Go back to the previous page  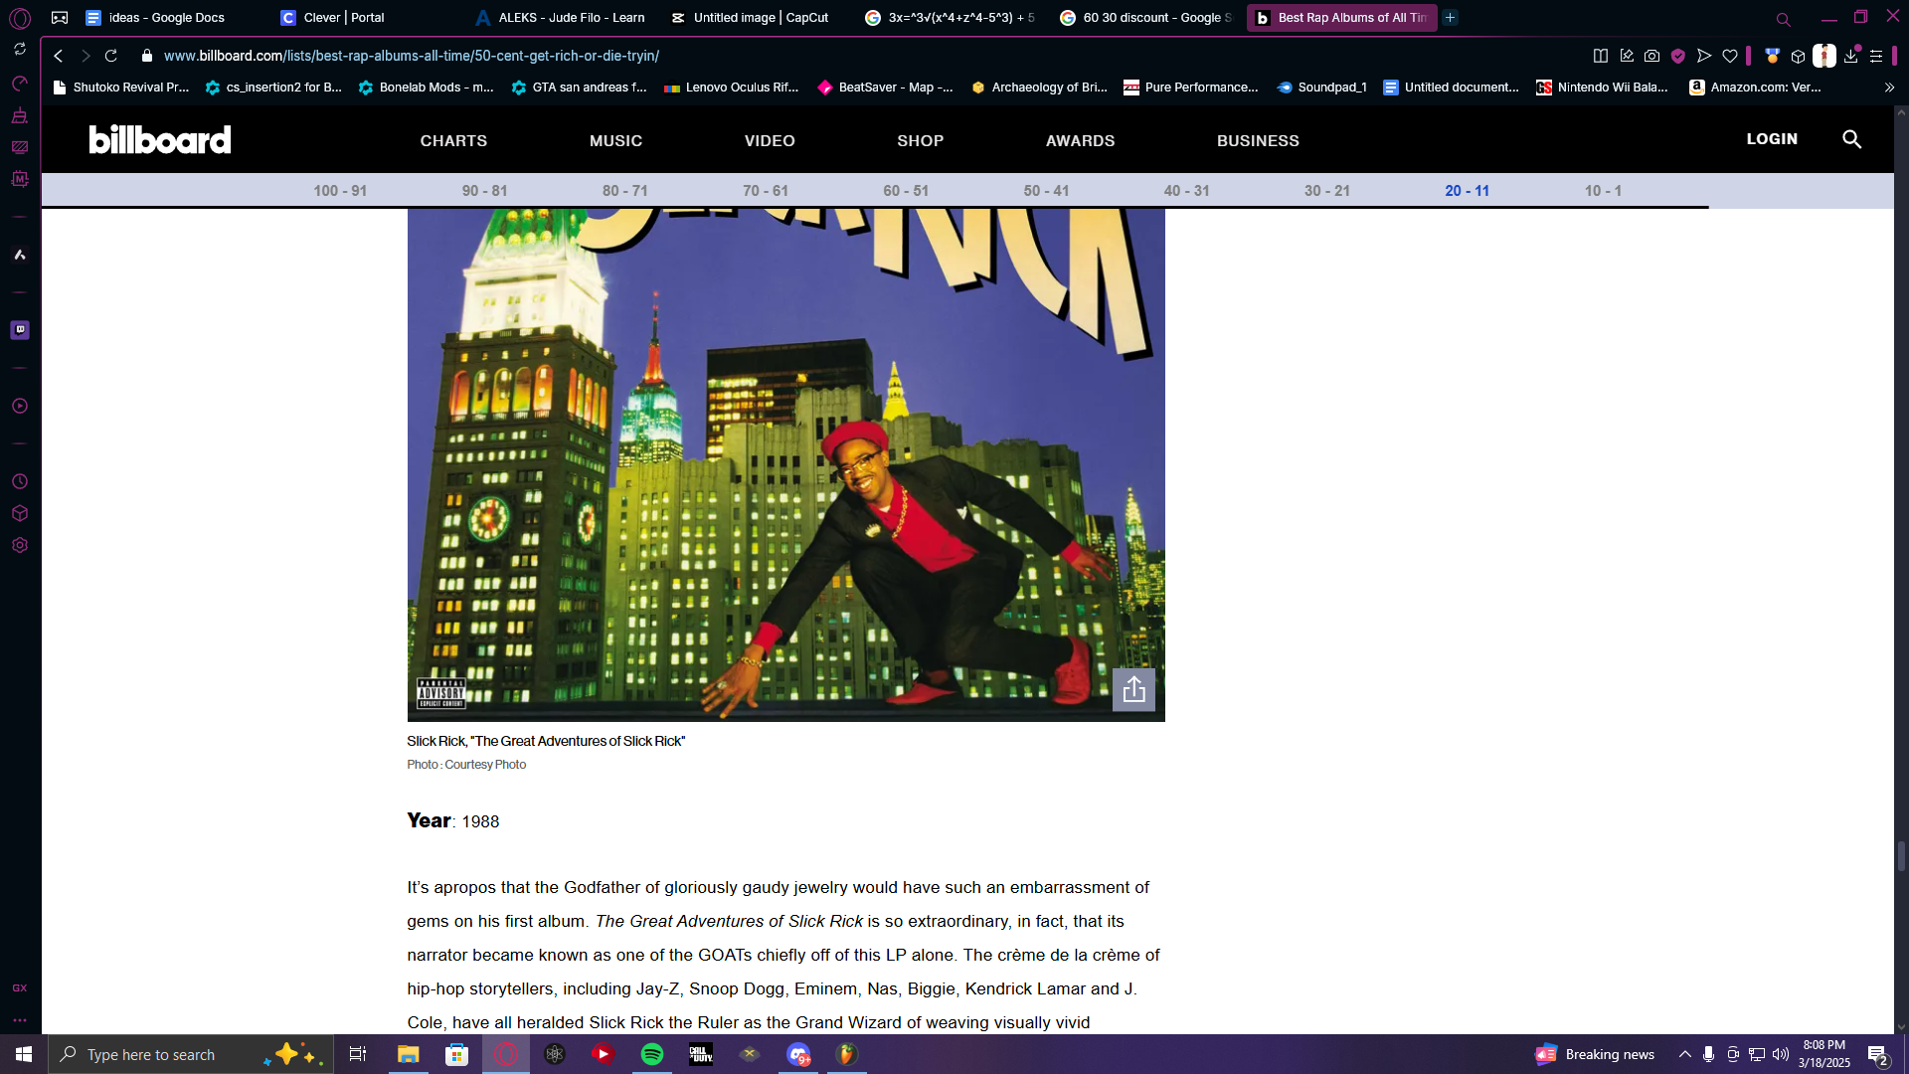(x=59, y=56)
